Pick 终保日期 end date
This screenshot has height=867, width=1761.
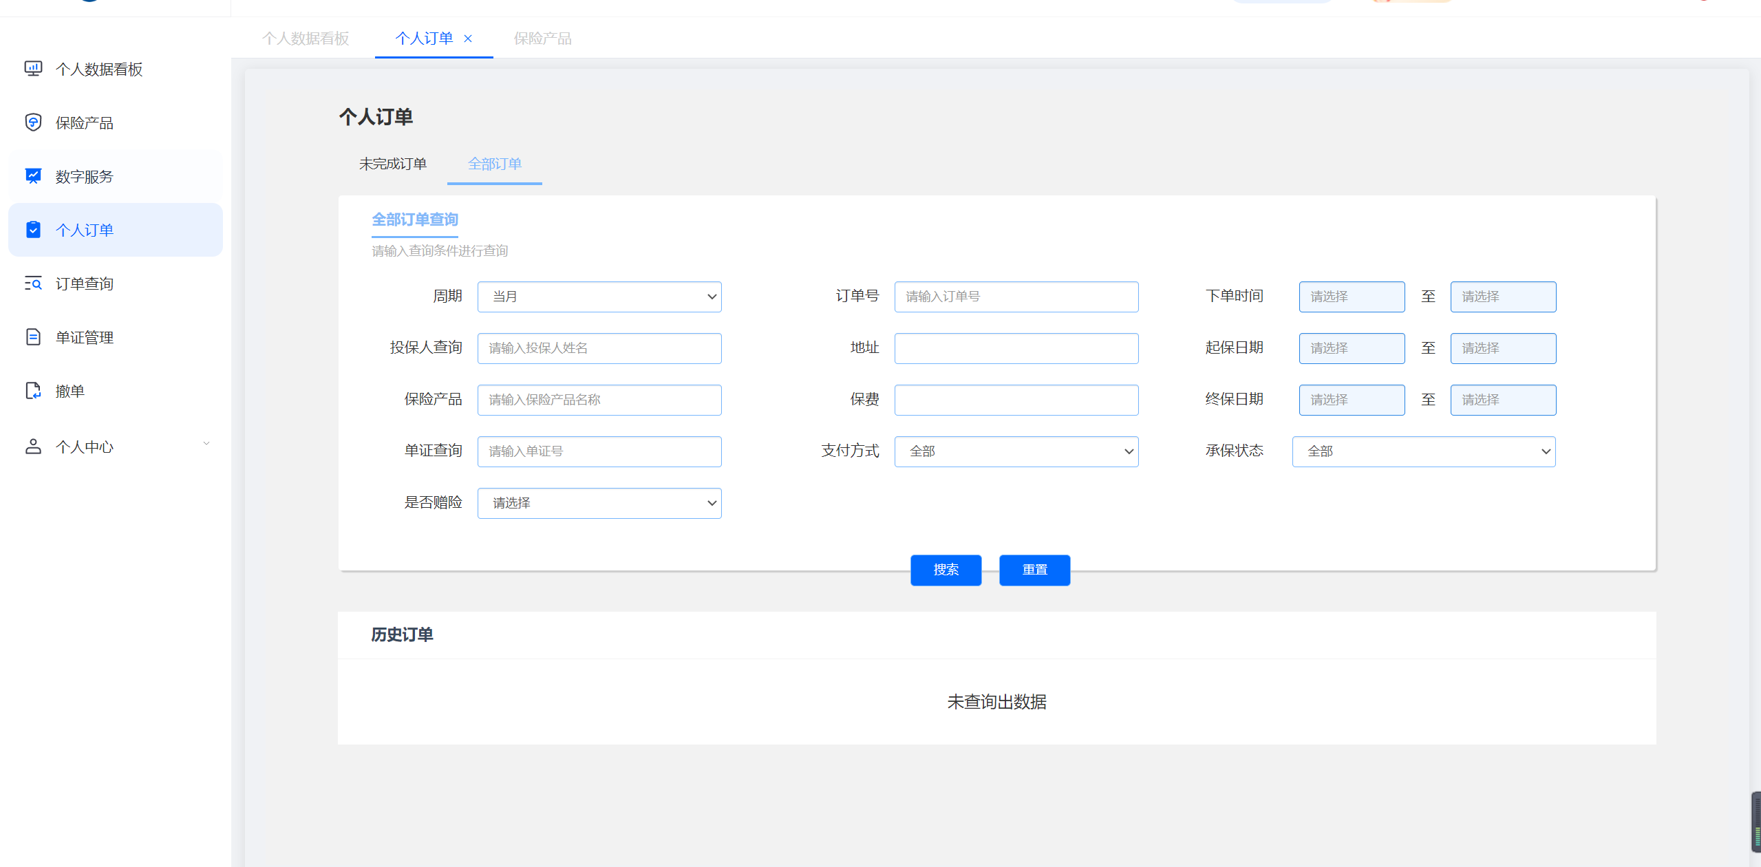coord(1503,400)
